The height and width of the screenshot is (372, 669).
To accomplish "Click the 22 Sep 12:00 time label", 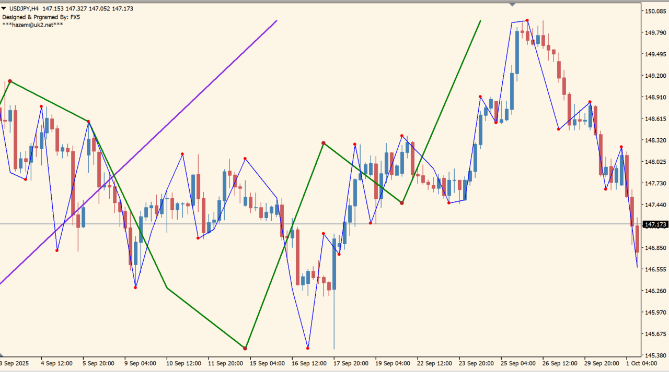I will tap(434, 363).
